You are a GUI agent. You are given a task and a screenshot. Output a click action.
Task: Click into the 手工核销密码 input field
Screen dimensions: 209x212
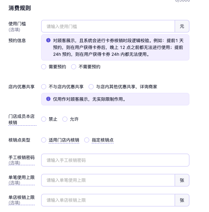115,160
